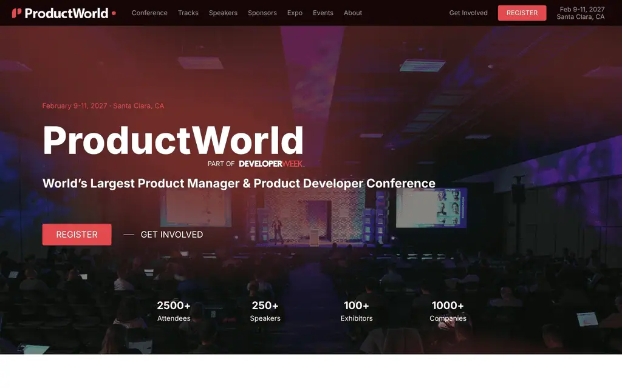Image resolution: width=622 pixels, height=388 pixels.
Task: Follow the GET INVOLVED hero link
Action: 172,235
